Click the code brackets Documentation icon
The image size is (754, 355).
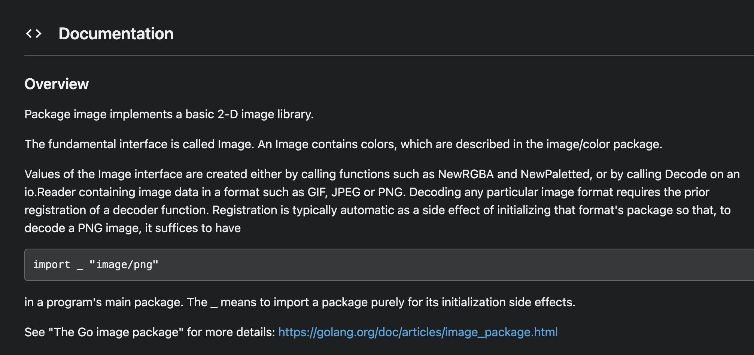[34, 34]
